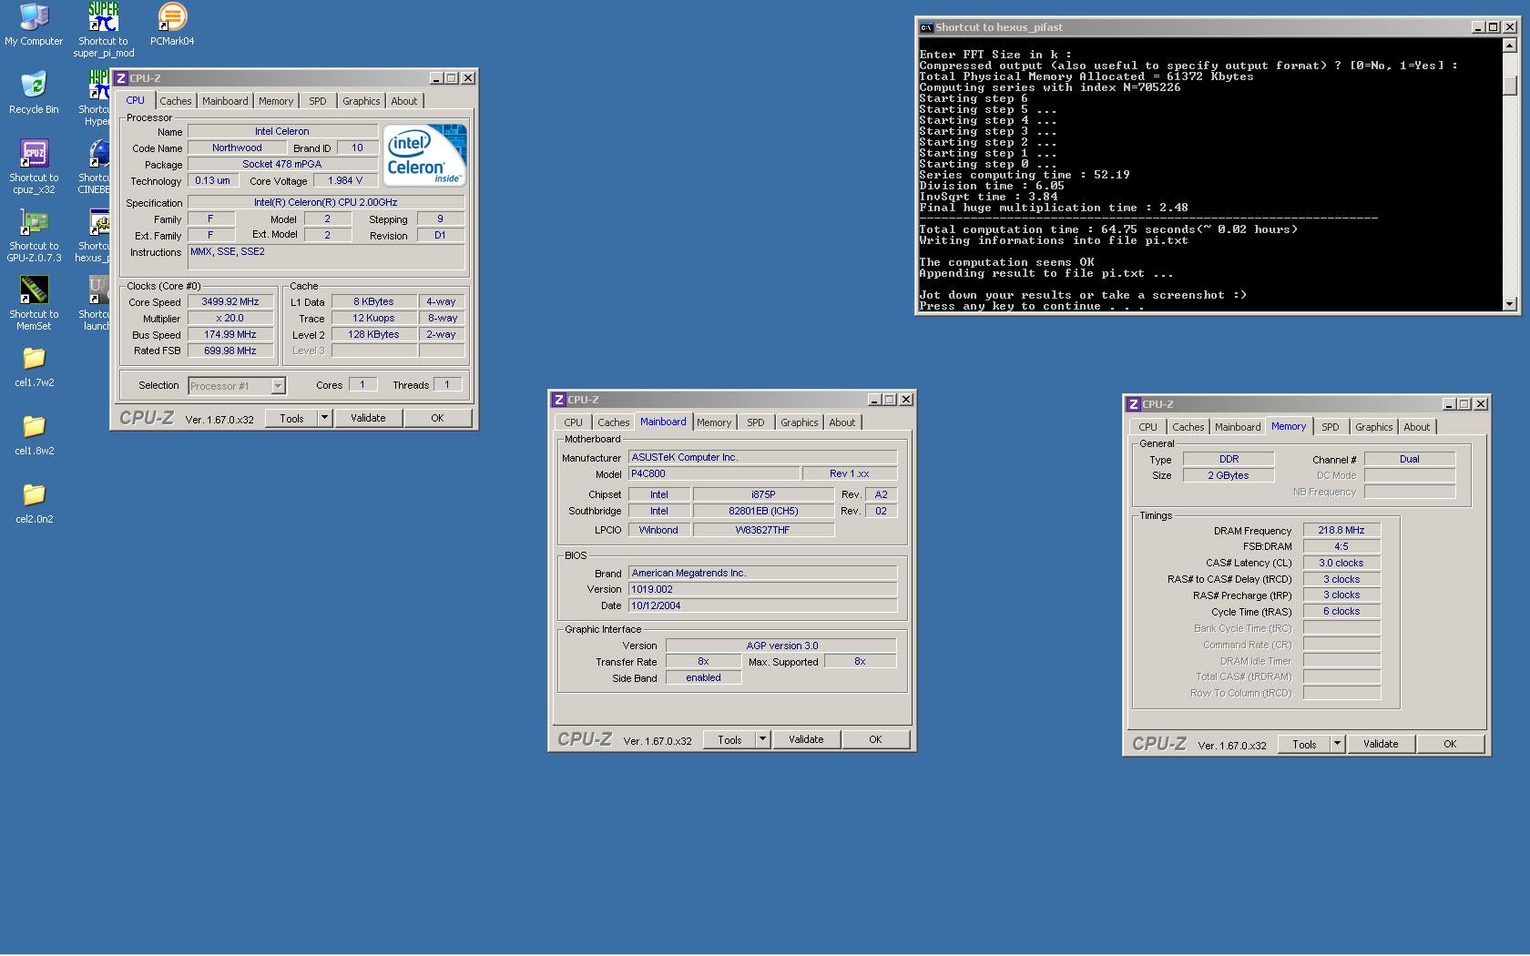
Task: Click the Level 2 128 KBytes cache value
Action: point(373,334)
